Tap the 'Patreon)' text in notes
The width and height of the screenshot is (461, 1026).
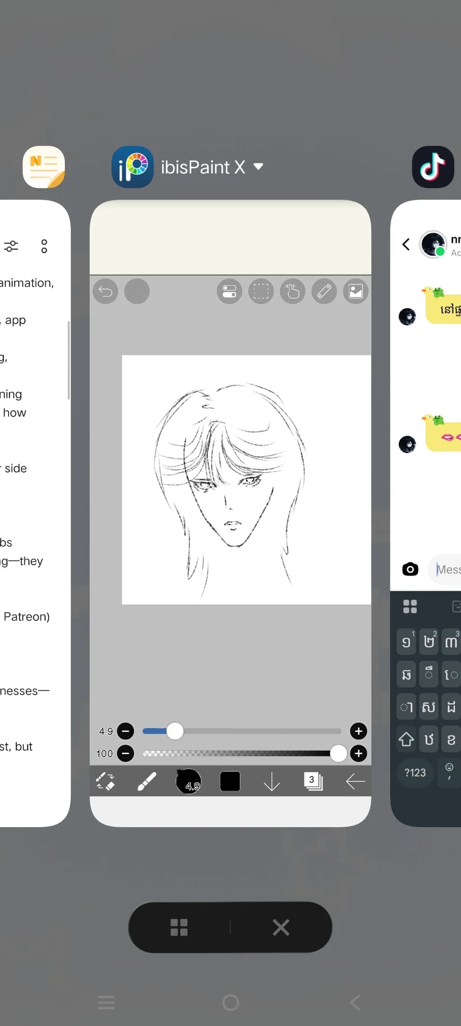[27, 616]
